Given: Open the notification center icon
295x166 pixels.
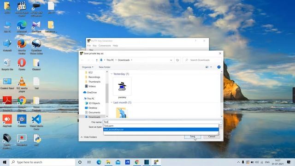Looking at the screenshot, I should click(289, 162).
